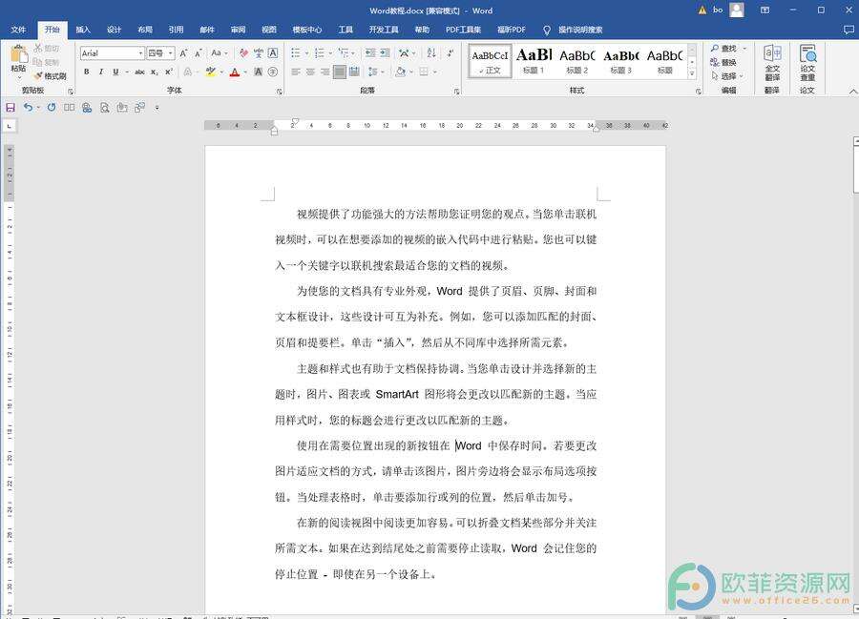Switch to the 设计 (Design) tab
The width and height of the screenshot is (859, 619).
pyautogui.click(x=114, y=30)
